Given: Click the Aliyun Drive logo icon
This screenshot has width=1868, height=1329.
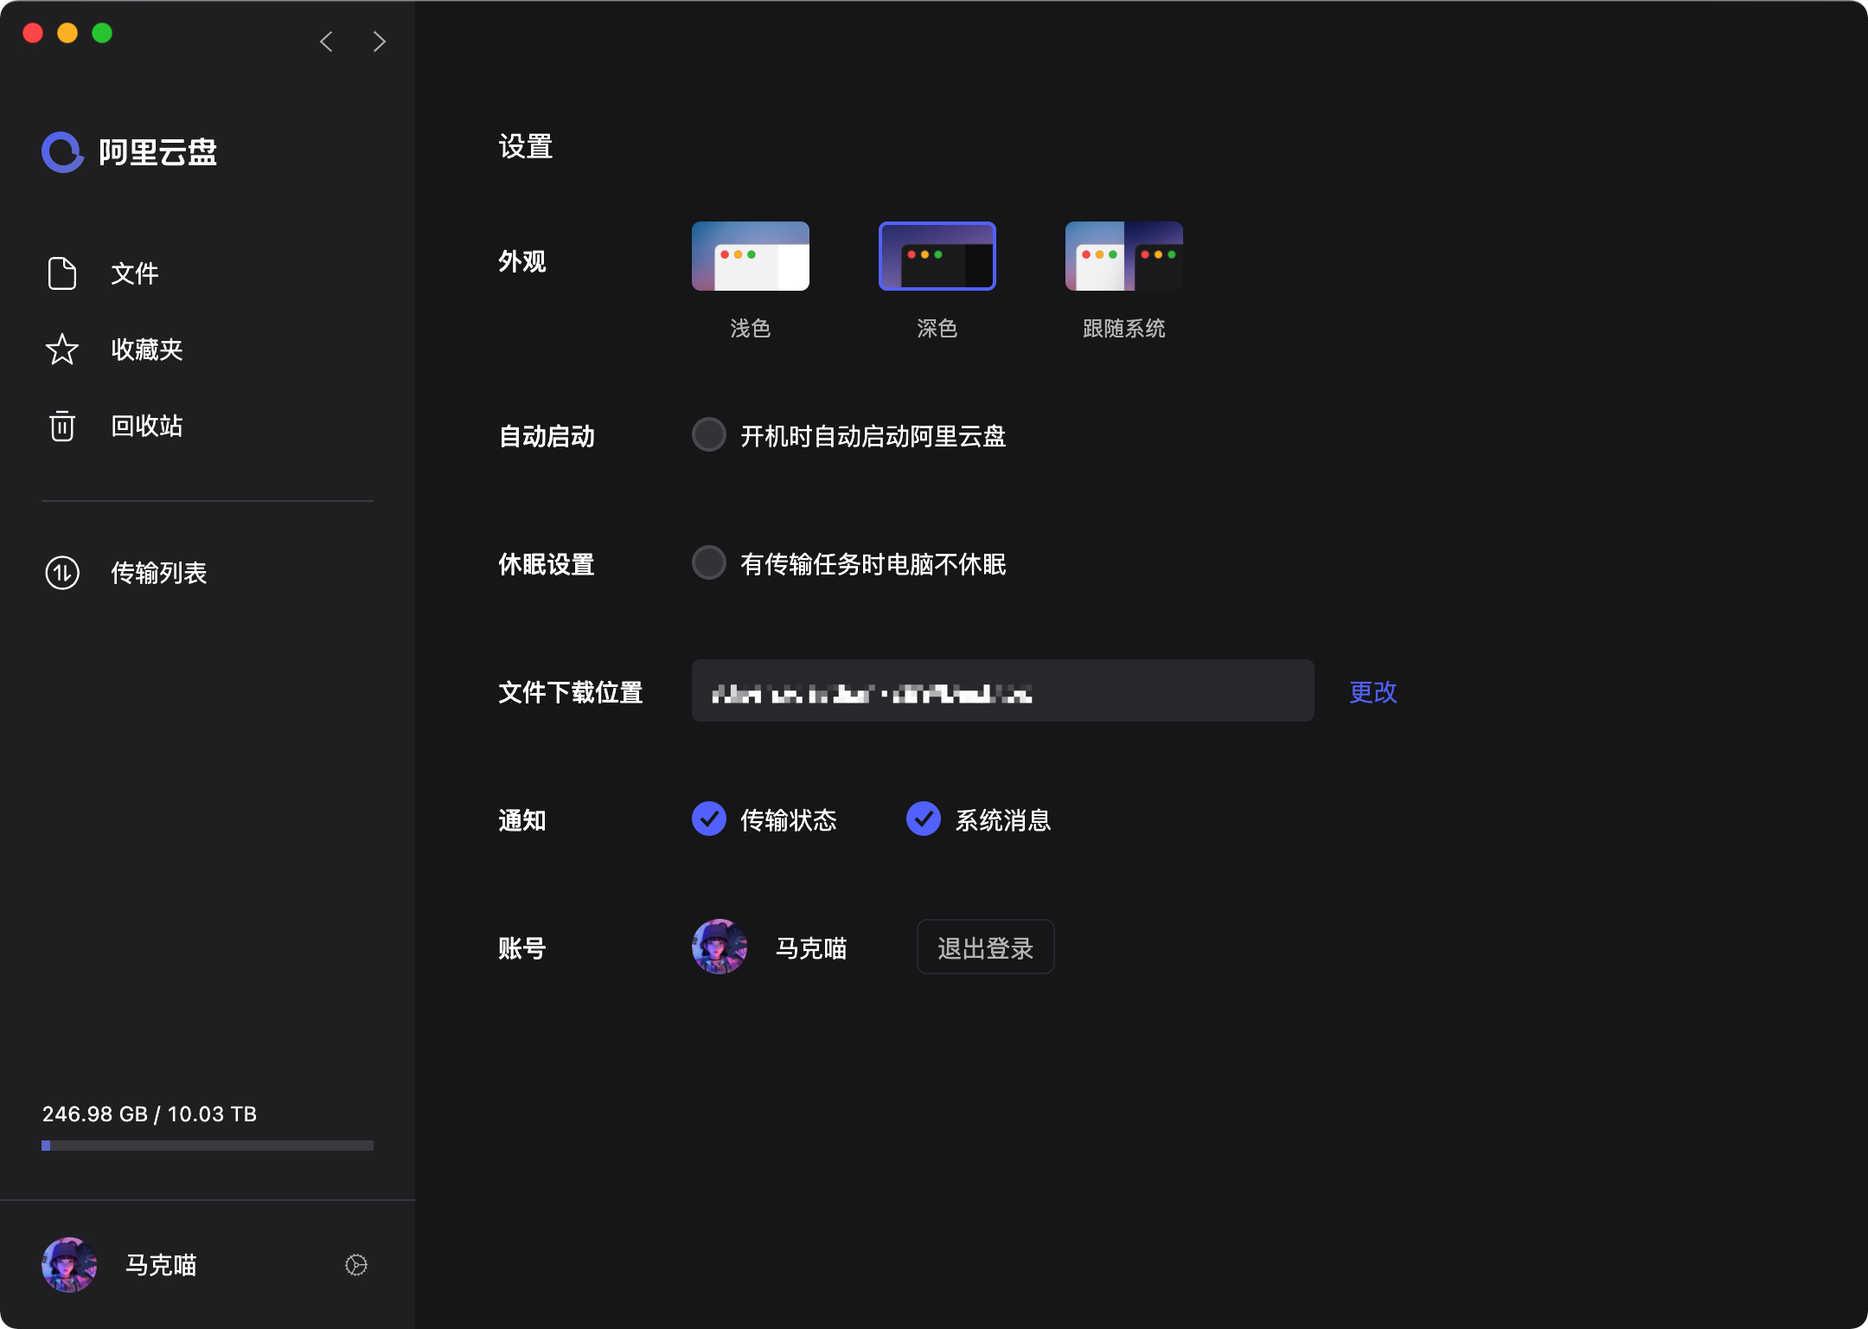Looking at the screenshot, I should tap(62, 152).
